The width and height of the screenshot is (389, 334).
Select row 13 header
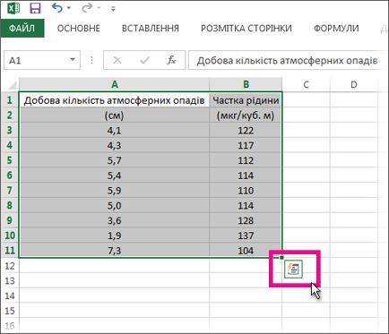tap(10, 281)
